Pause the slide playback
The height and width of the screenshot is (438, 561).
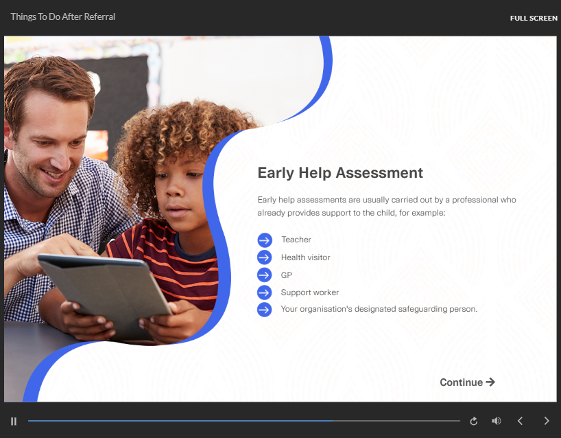tap(14, 421)
